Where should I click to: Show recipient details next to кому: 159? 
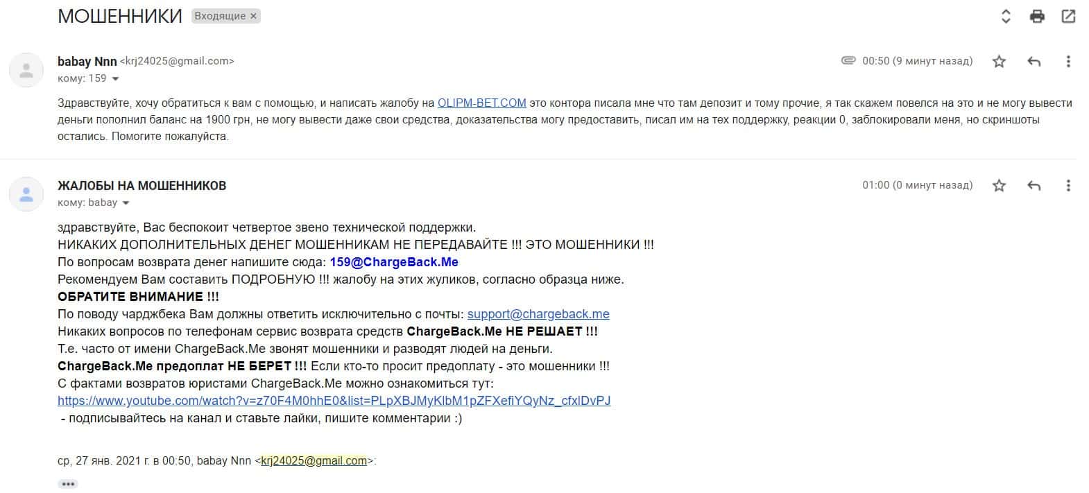pyautogui.click(x=115, y=79)
